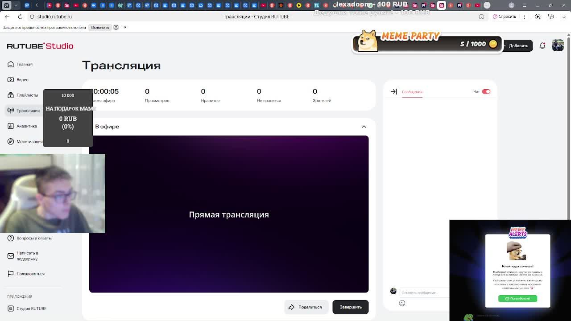
Task: Click the Главная home icon
Action: click(x=11, y=64)
